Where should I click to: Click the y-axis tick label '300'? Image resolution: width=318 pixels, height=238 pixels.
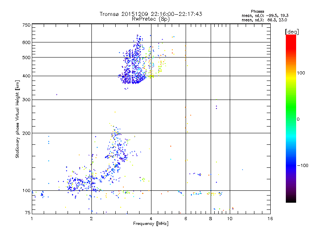pyautogui.click(x=26, y=100)
